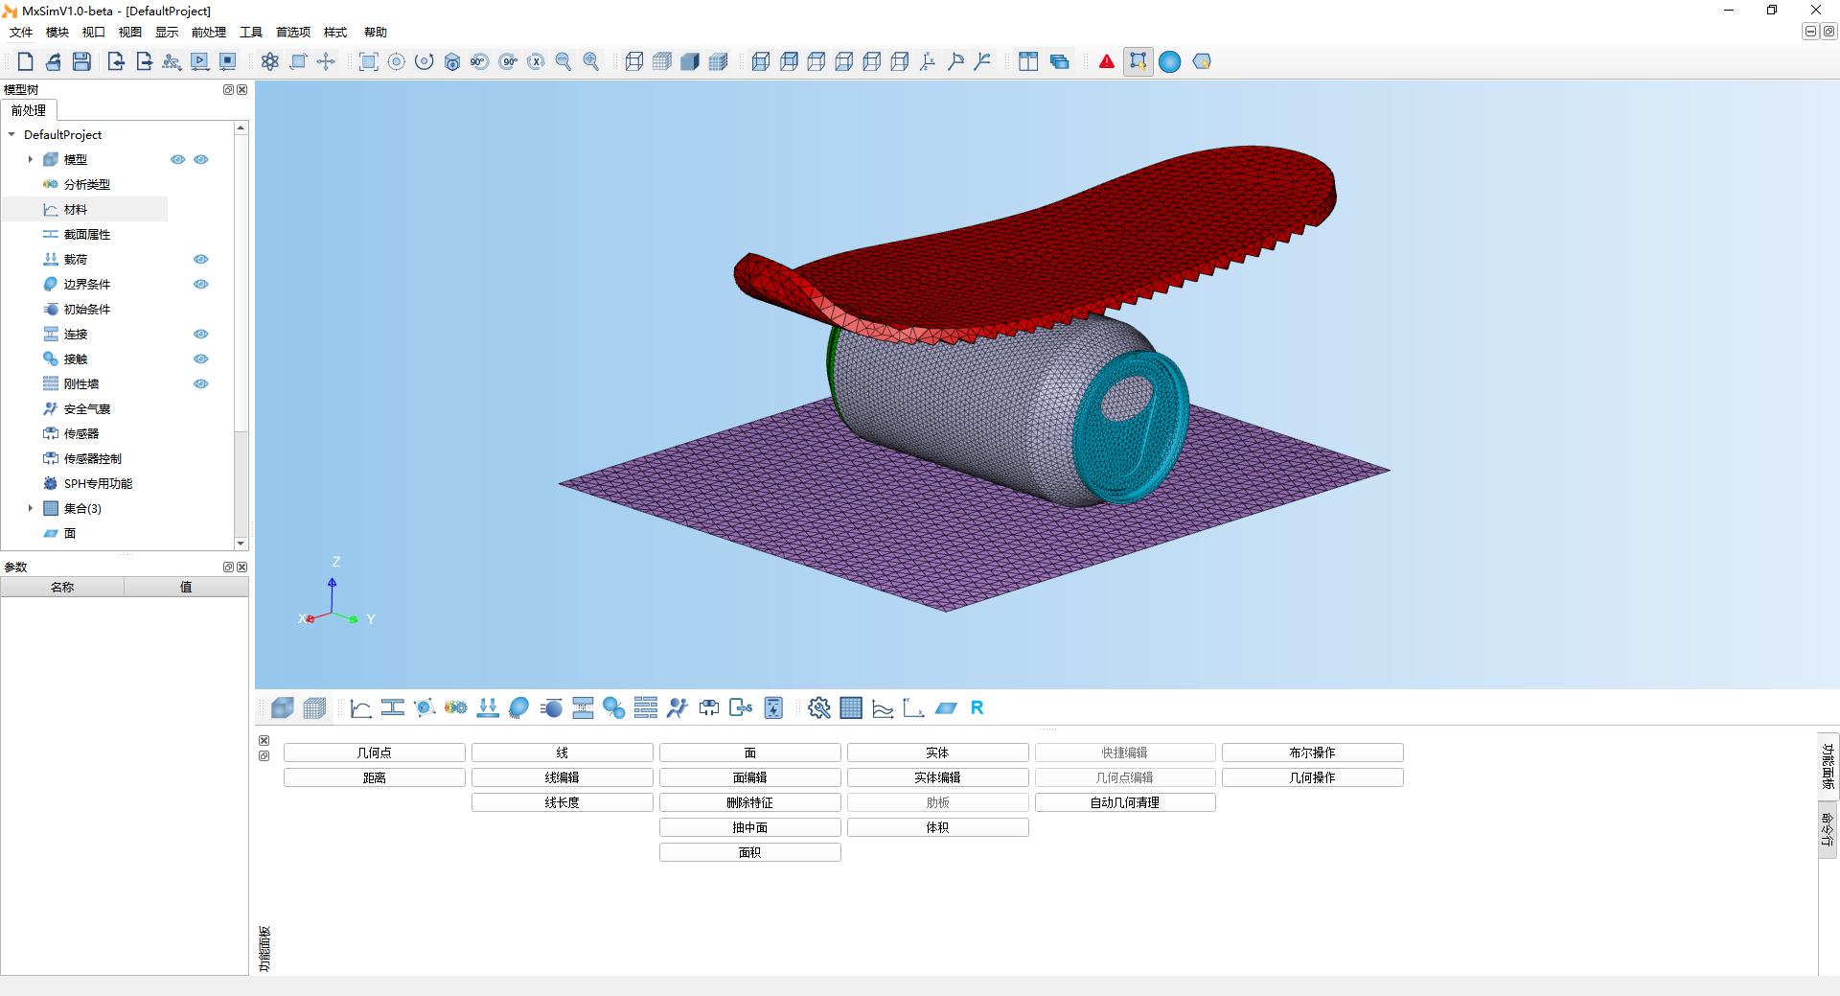
Task: Create a new project file
Action: (26, 61)
